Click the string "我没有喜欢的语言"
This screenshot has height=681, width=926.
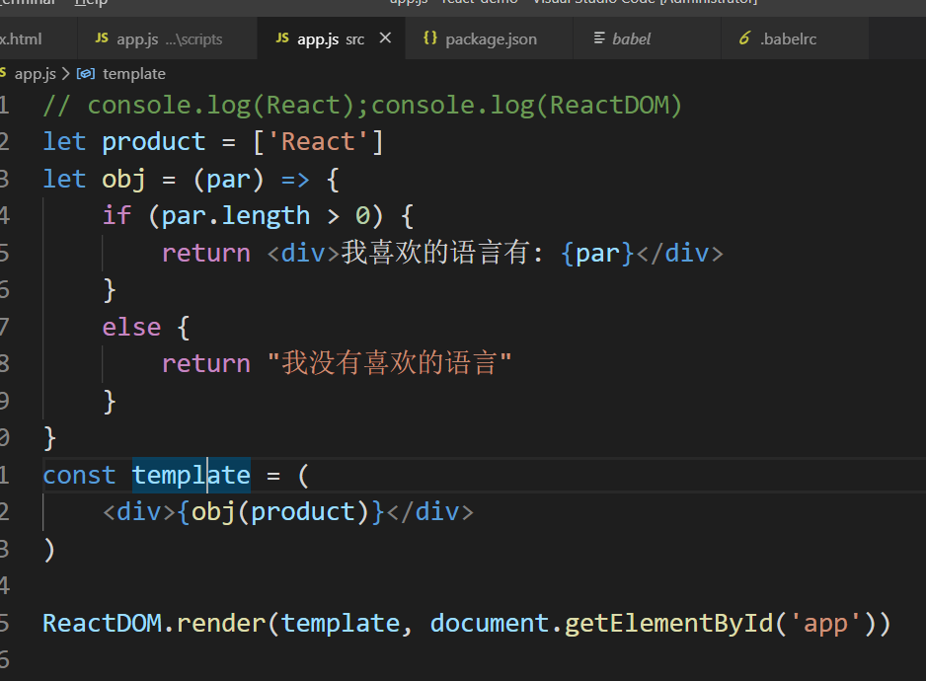coord(390,363)
